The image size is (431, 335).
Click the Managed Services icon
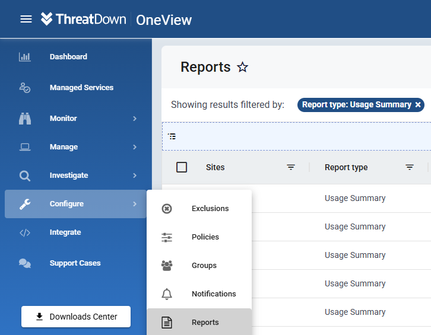click(25, 88)
